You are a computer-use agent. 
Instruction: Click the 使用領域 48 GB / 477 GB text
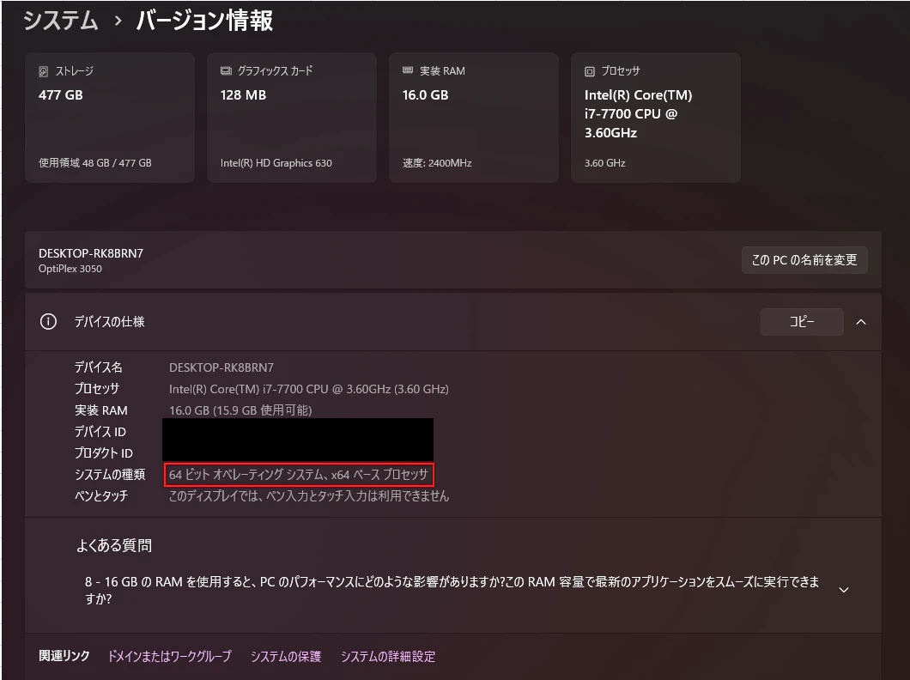pyautogui.click(x=95, y=163)
